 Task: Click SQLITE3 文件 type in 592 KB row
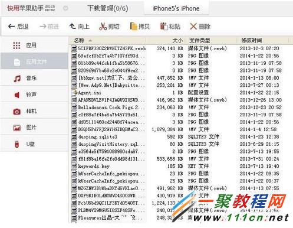(x=203, y=136)
